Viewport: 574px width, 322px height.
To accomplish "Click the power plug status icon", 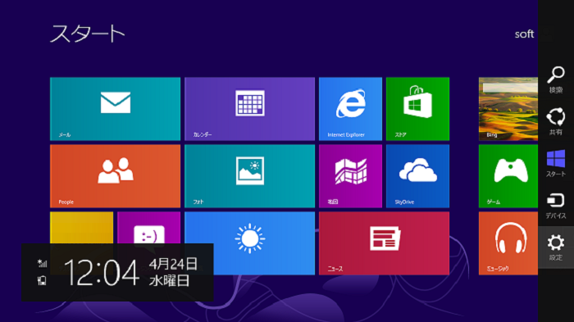I will point(42,280).
